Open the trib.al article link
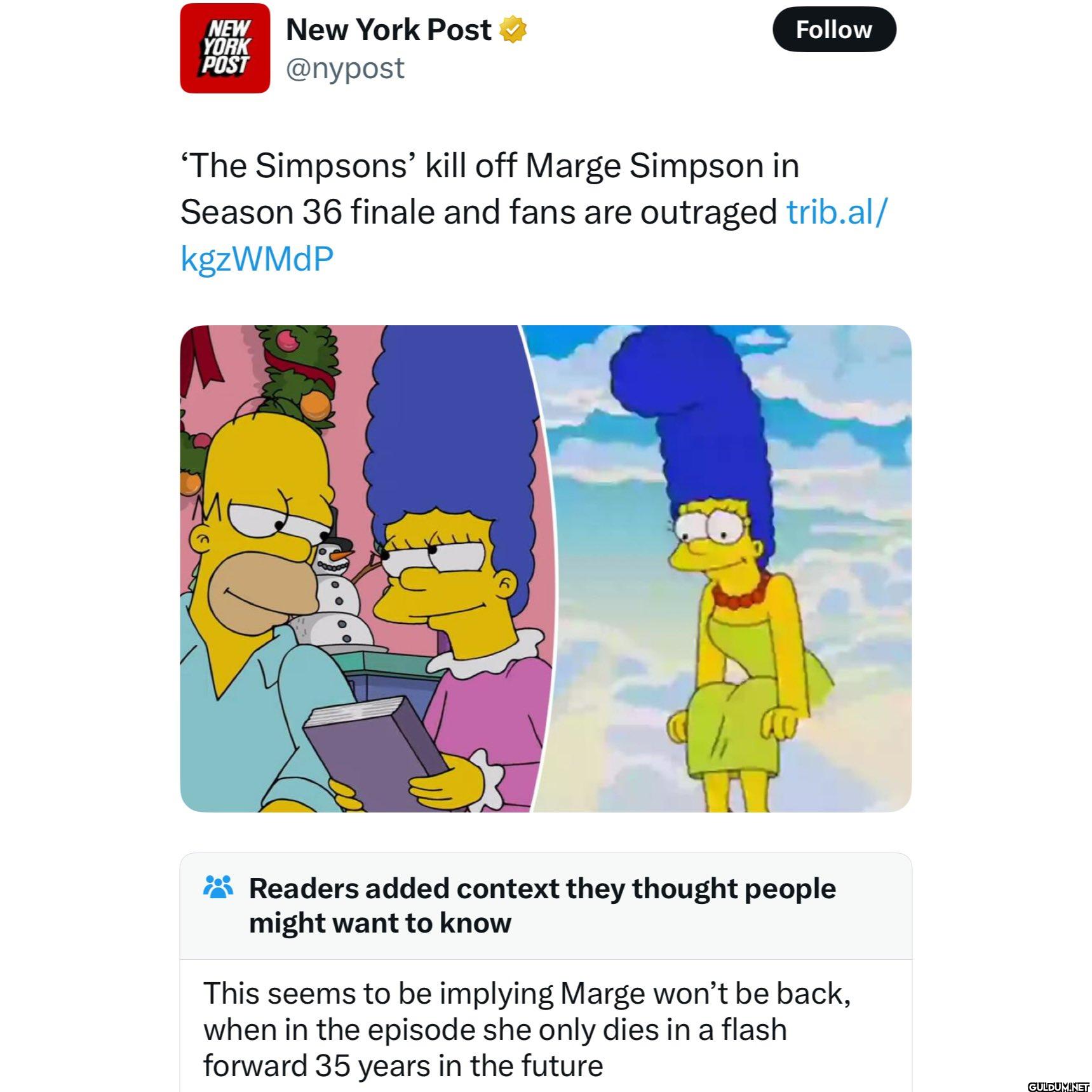 click(x=837, y=212)
